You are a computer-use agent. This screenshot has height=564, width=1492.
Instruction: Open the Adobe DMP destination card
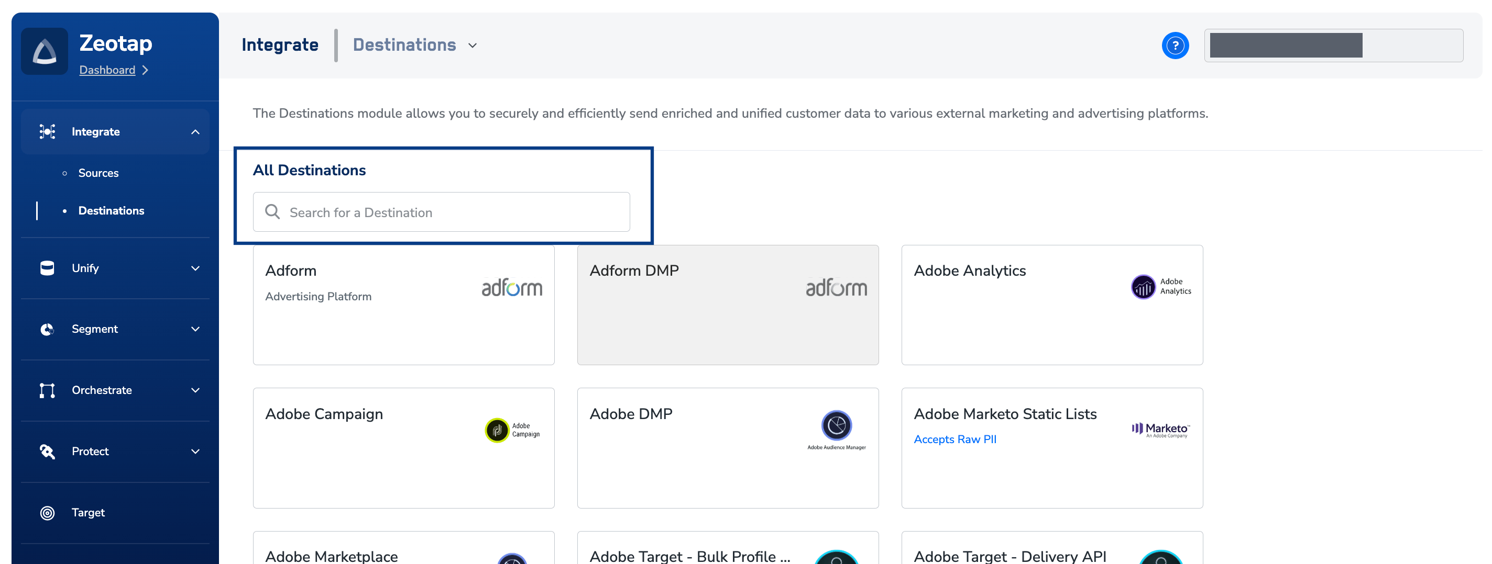pyautogui.click(x=728, y=448)
